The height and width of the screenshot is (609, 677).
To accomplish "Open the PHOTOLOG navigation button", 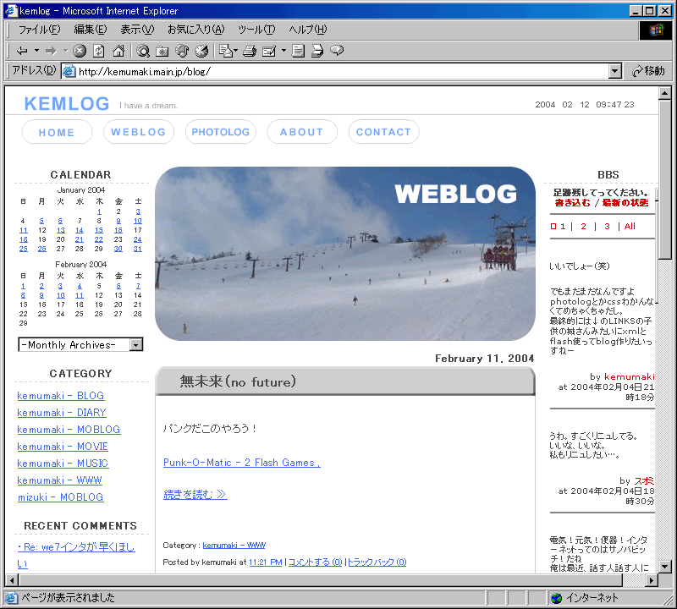I will (x=221, y=132).
